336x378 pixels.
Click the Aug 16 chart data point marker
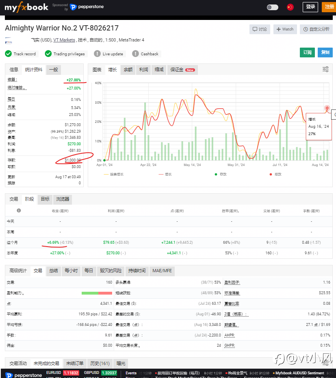click(x=327, y=108)
